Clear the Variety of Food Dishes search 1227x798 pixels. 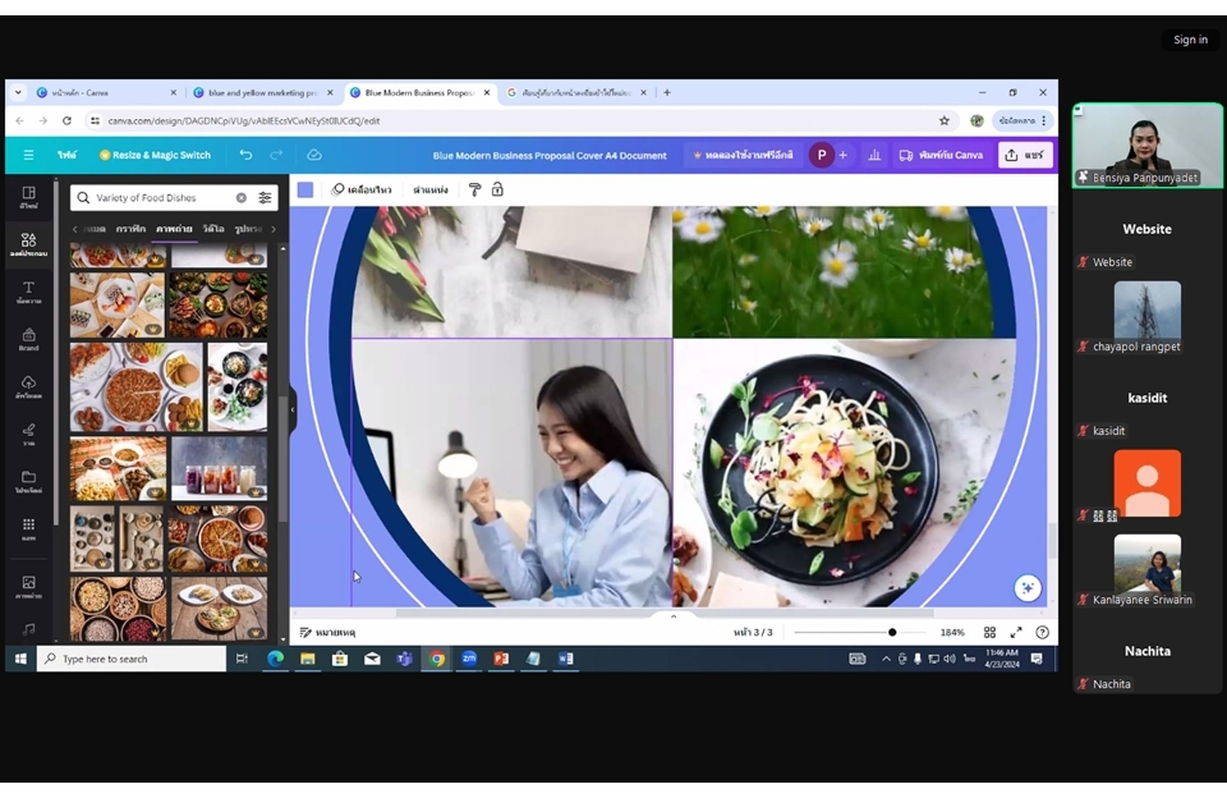[241, 197]
